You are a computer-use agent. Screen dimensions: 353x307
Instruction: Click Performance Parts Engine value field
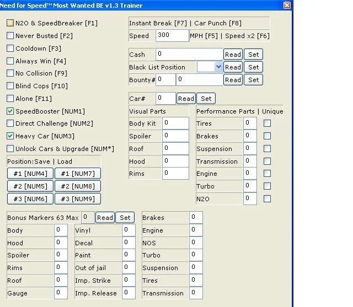click(x=250, y=174)
